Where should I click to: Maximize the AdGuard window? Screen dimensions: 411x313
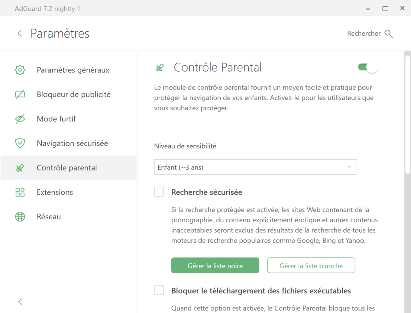(x=385, y=8)
